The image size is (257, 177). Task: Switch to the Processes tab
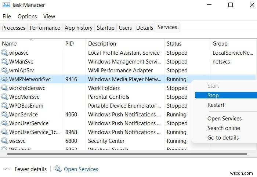point(14,28)
